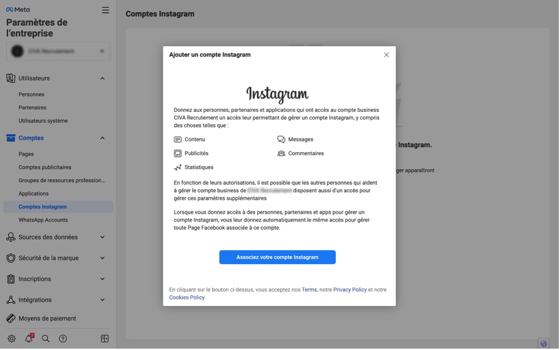Screen dimensions: 560x350
Task: Select Comptes Instagram menu item
Action: click(x=58, y=207)
